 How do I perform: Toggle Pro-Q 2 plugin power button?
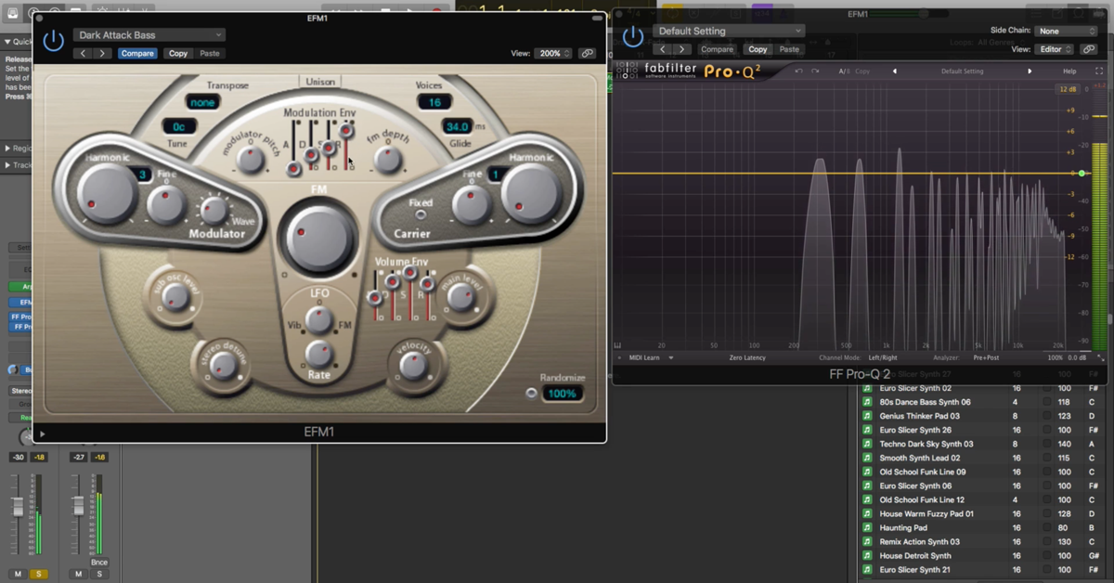point(633,37)
